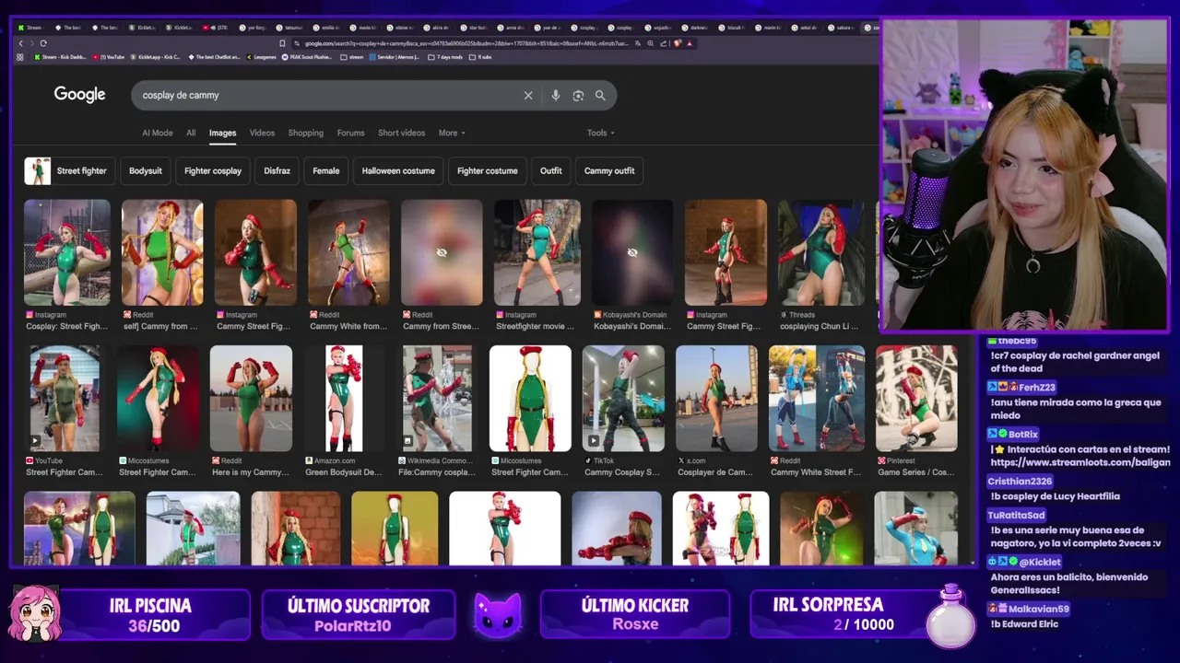Screen dimensions: 1180x663
Task: Open the zoom magnifier icon in address bar
Action: click(650, 43)
